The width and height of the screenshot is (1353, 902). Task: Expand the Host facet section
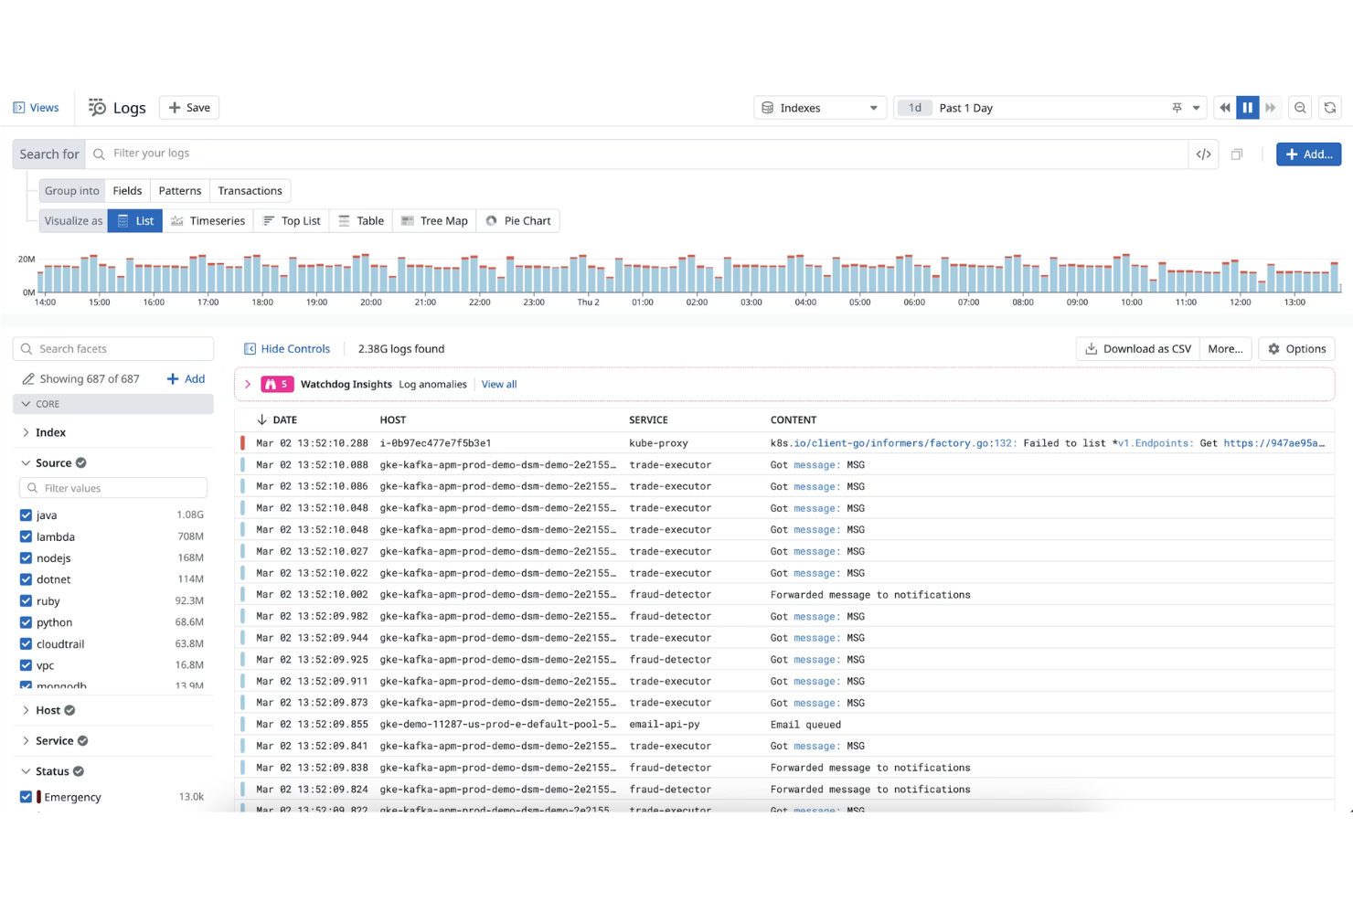click(x=25, y=710)
